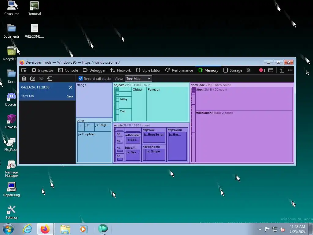Open the Style Editor tab
Viewport: 313px width, 235px height.
[x=148, y=70]
